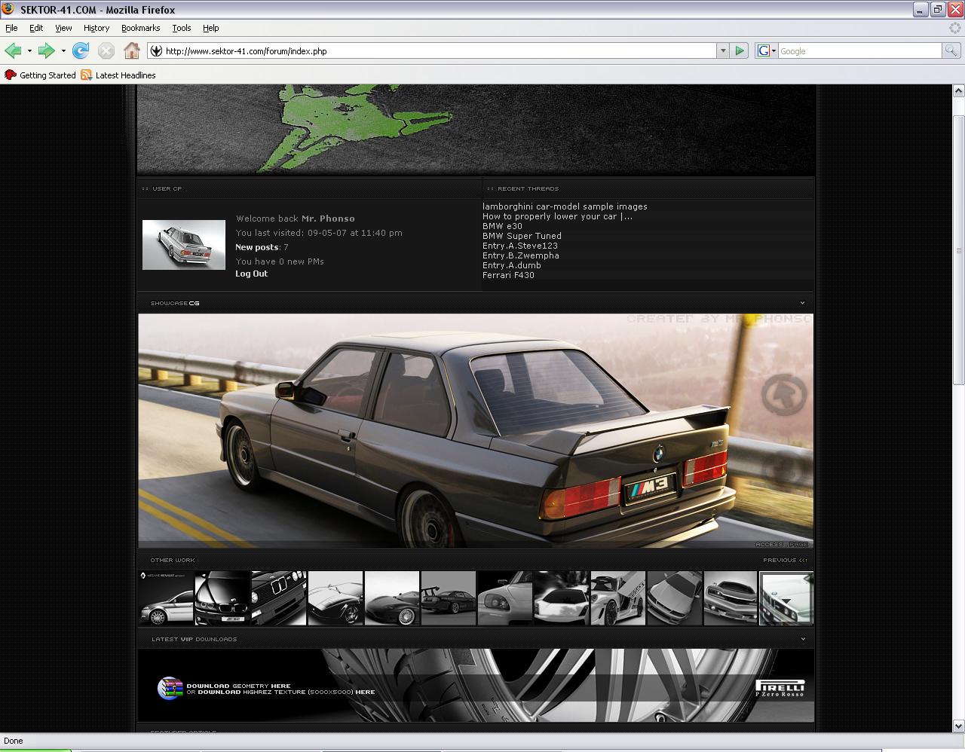Open thread 'lamborghini car-model sample images'

(565, 206)
